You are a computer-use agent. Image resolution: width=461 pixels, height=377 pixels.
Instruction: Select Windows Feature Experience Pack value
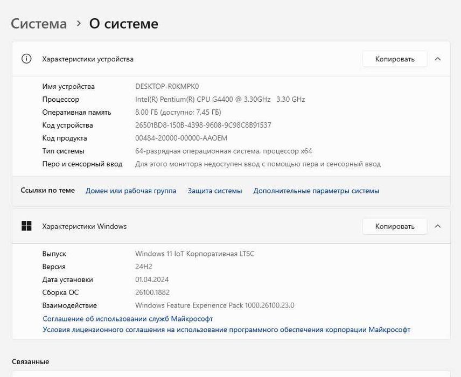215,305
